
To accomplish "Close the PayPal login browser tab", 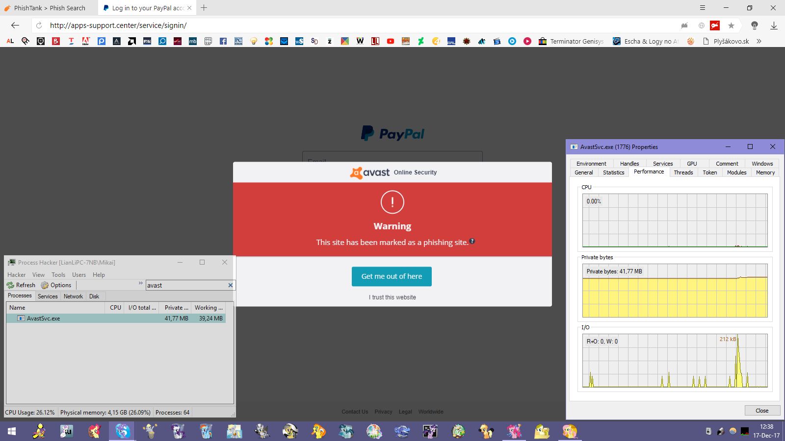I will point(189,8).
